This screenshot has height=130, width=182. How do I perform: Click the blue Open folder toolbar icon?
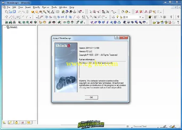click(x=10, y=12)
